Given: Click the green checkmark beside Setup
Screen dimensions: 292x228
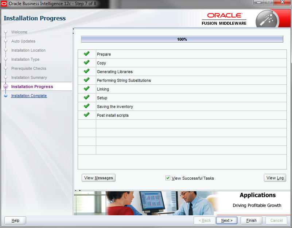Looking at the screenshot, I should (x=87, y=97).
